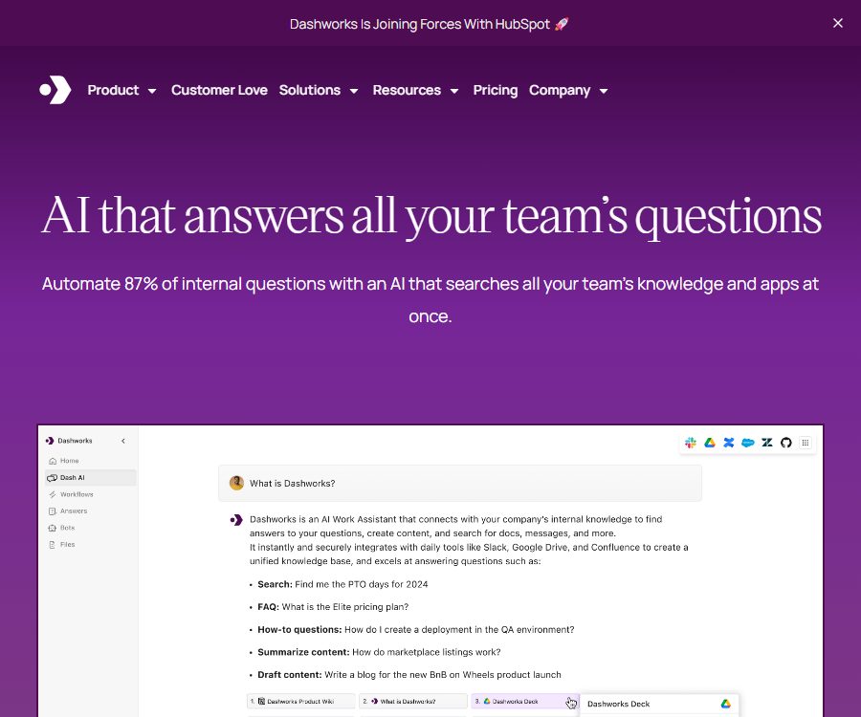Open the Product menu
861x717 pixels.
pyautogui.click(x=113, y=90)
